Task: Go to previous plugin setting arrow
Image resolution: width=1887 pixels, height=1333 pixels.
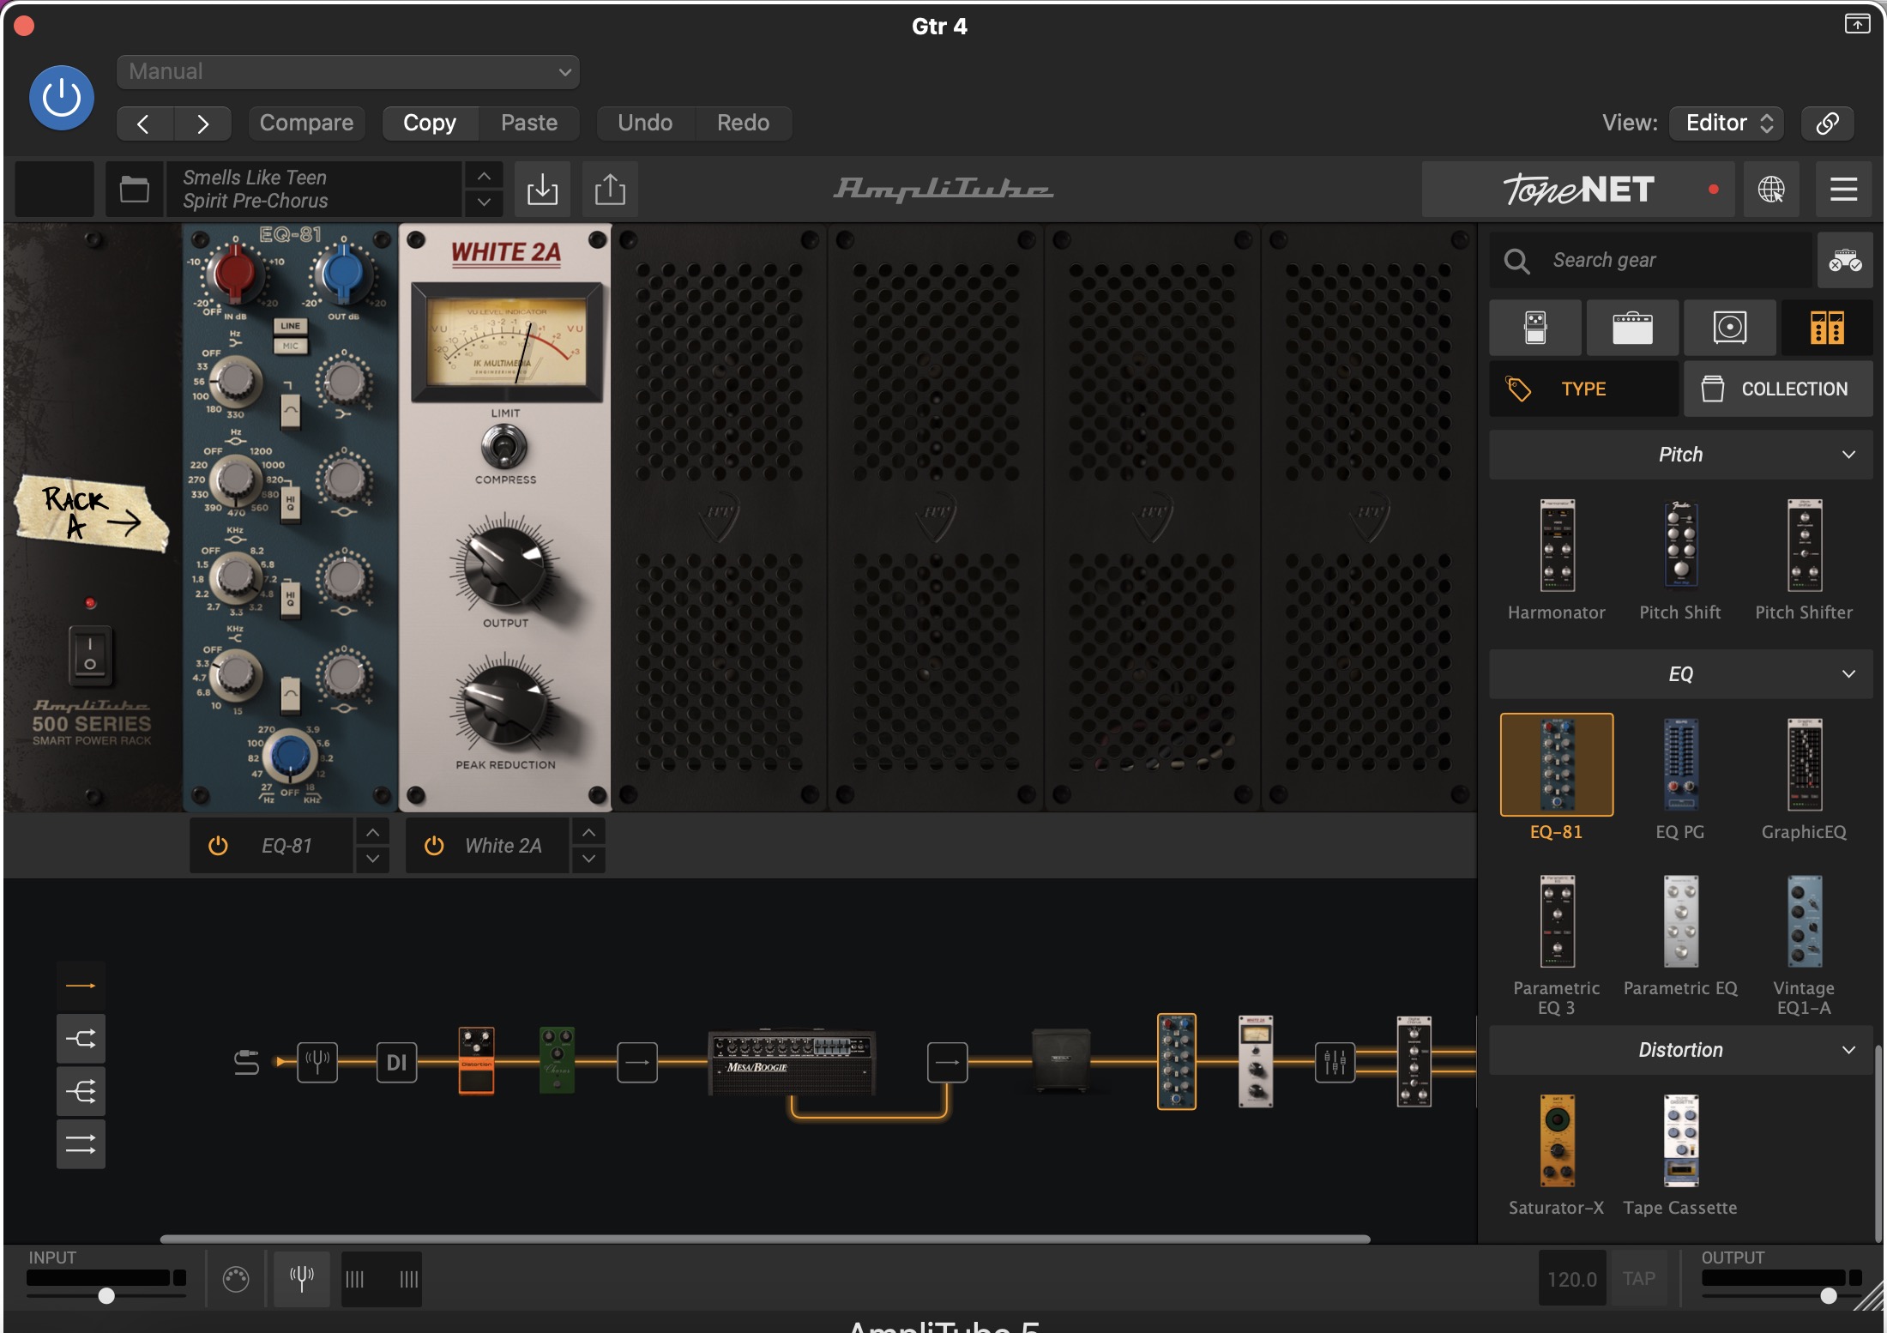Action: click(x=144, y=124)
